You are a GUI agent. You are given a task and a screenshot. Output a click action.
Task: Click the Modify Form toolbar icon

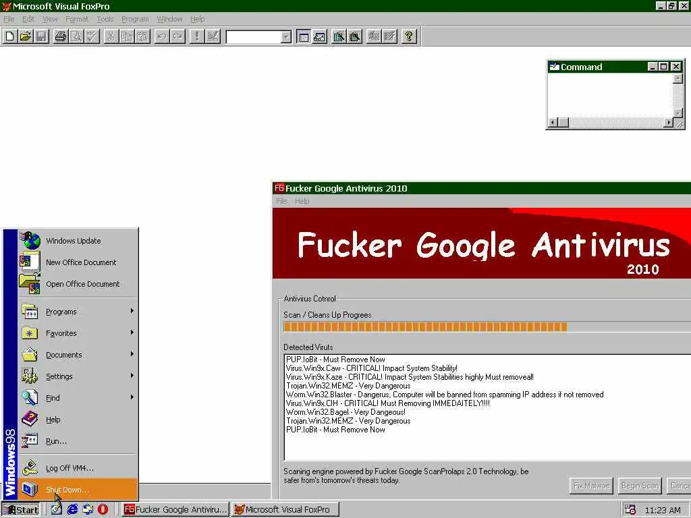pyautogui.click(x=213, y=36)
